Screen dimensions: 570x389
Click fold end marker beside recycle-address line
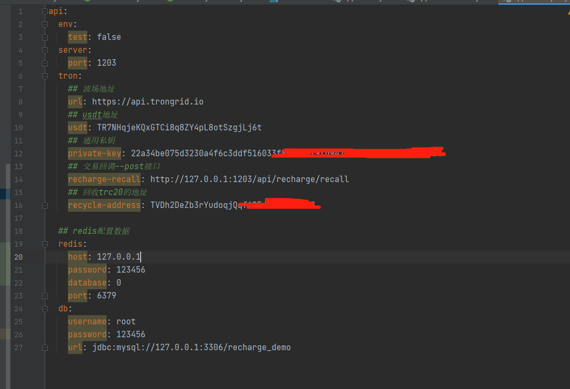tap(45, 205)
